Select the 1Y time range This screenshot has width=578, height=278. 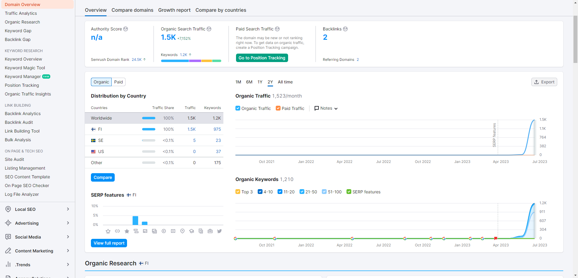pos(260,82)
